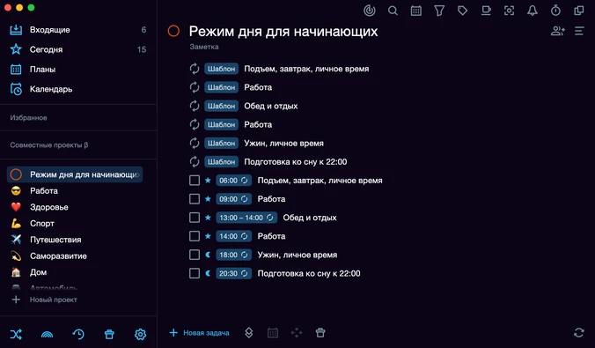Open the history clock icon
595x348 pixels.
coord(78,334)
